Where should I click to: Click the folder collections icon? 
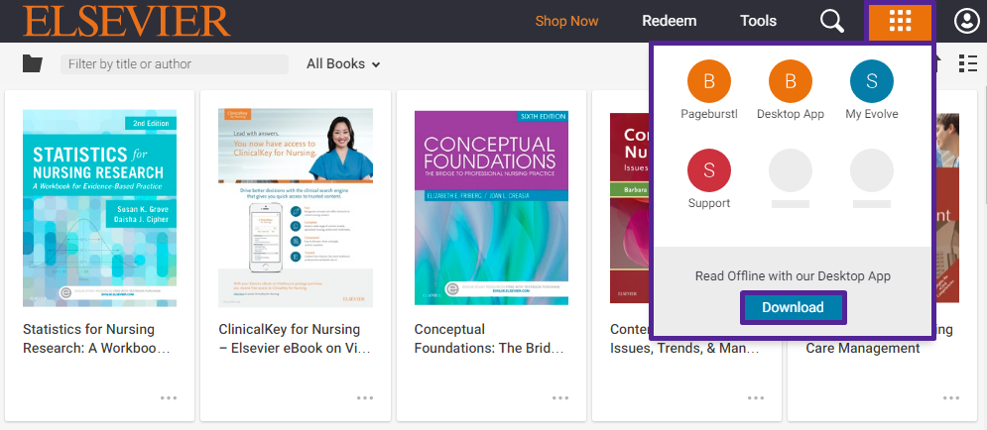click(x=32, y=63)
